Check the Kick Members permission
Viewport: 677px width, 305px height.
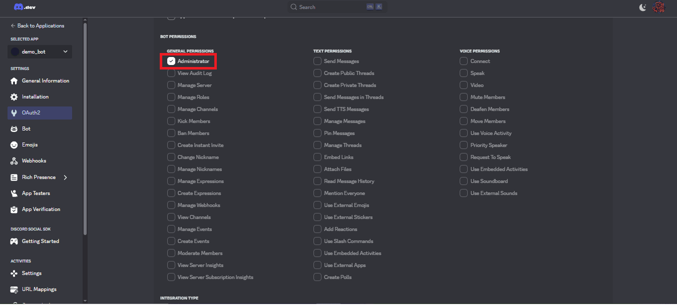point(171,121)
